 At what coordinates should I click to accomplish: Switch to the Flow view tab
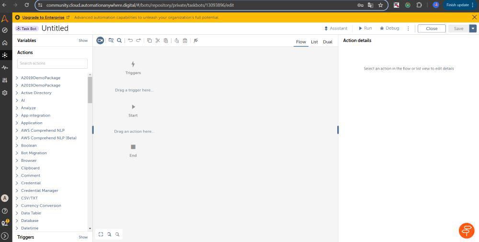pos(301,42)
